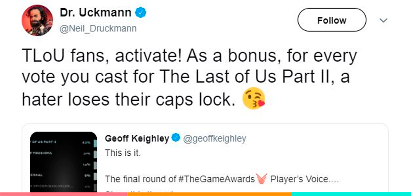Open the tweet options chevron menu
Image resolution: width=411 pixels, height=196 pixels.
coord(383,21)
